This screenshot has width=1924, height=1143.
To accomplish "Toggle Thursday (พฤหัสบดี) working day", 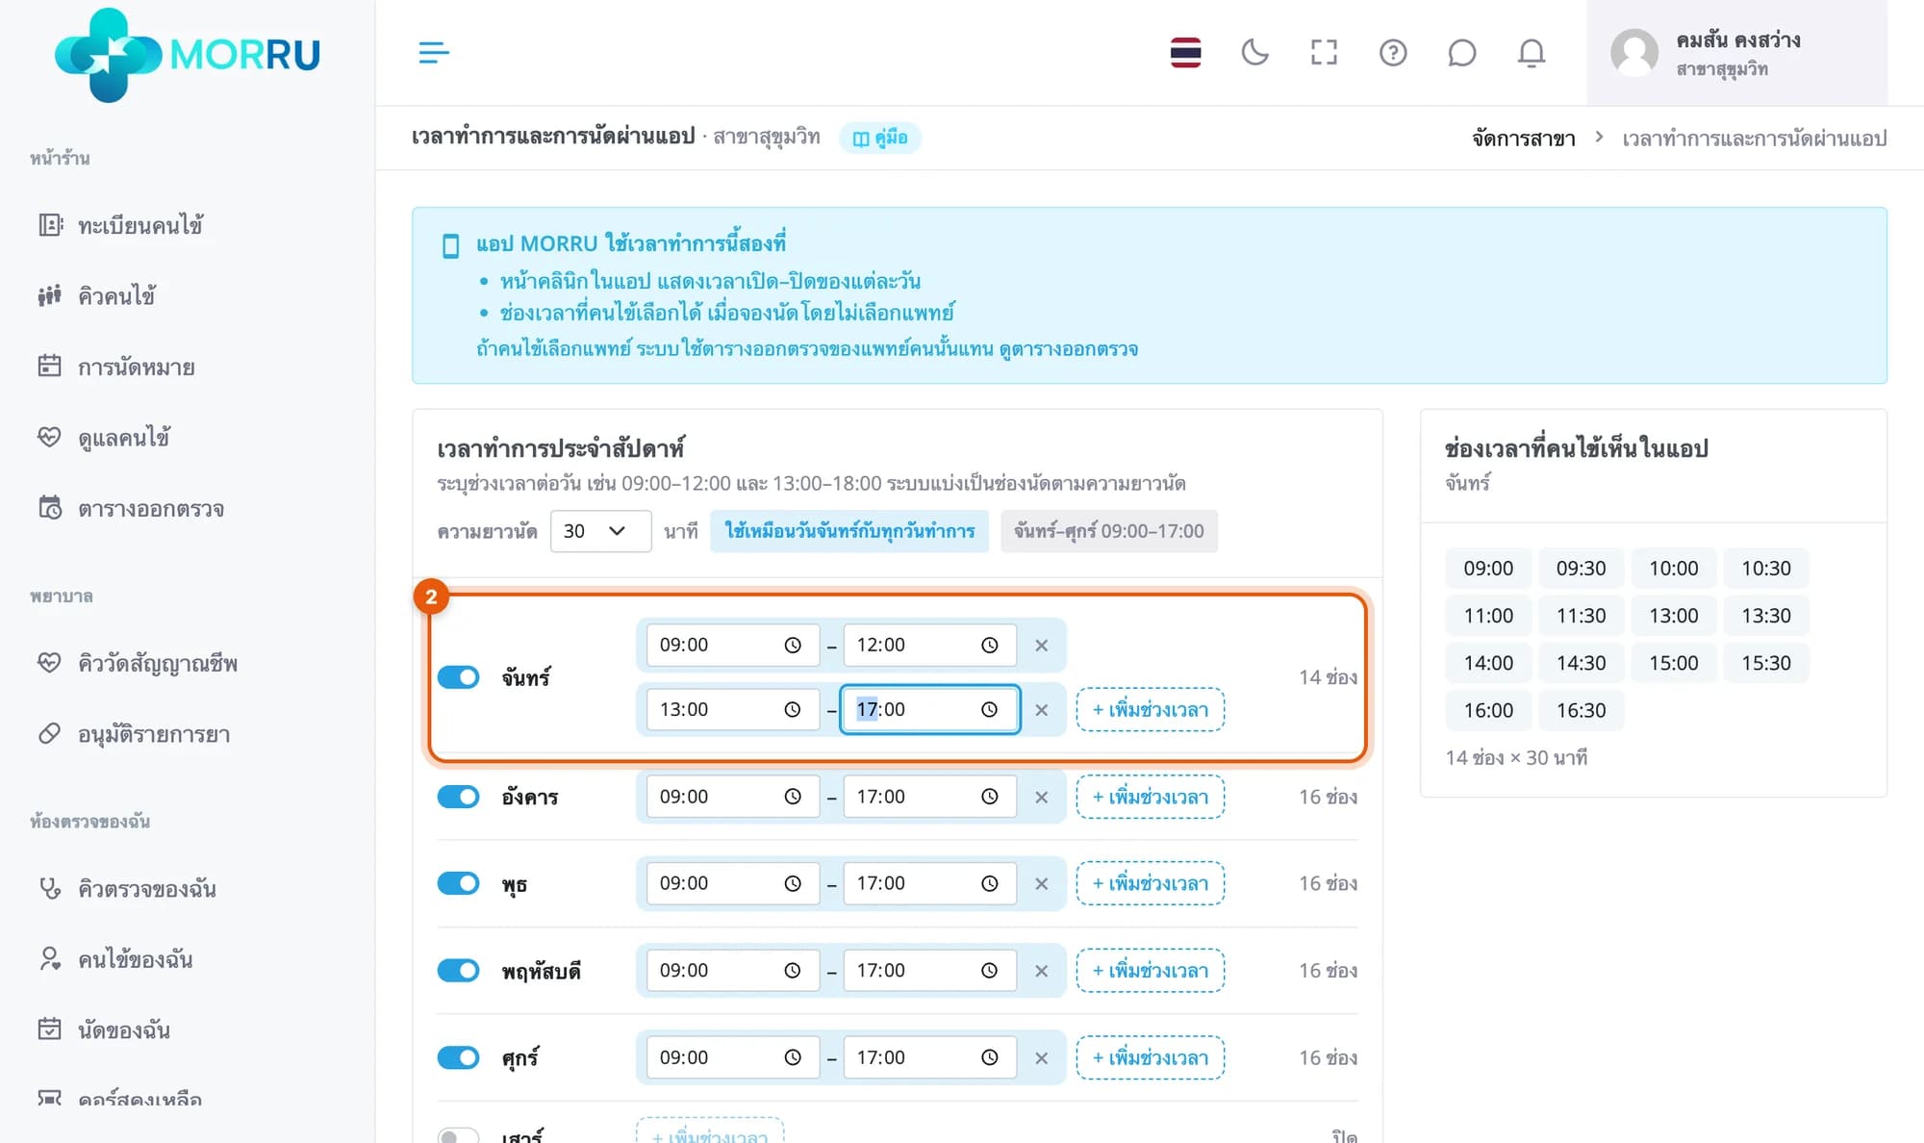I will 458,970.
